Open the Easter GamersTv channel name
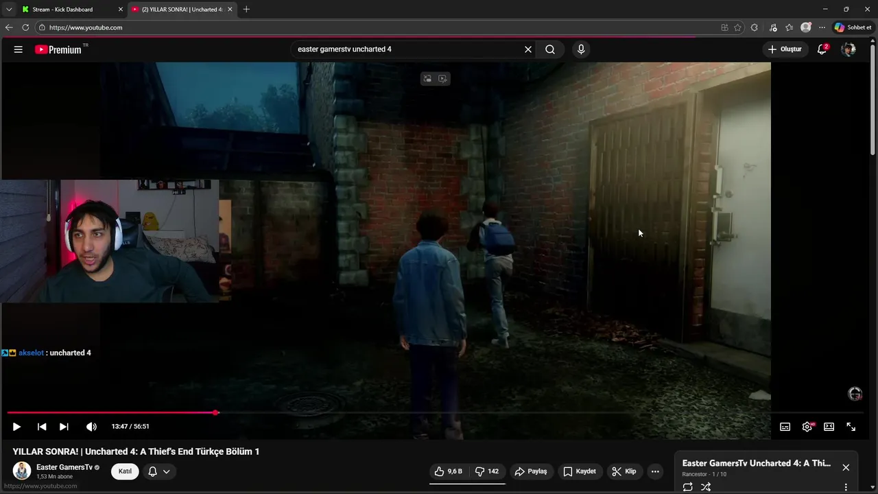This screenshot has height=494, width=878. click(x=64, y=467)
